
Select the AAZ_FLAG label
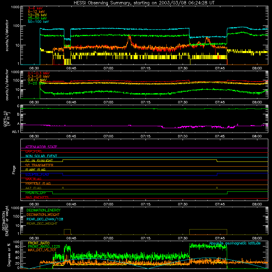pyautogui.click(x=33, y=188)
